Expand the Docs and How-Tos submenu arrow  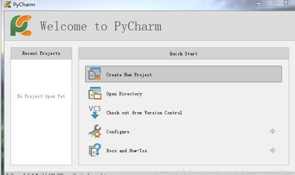[x=273, y=151]
